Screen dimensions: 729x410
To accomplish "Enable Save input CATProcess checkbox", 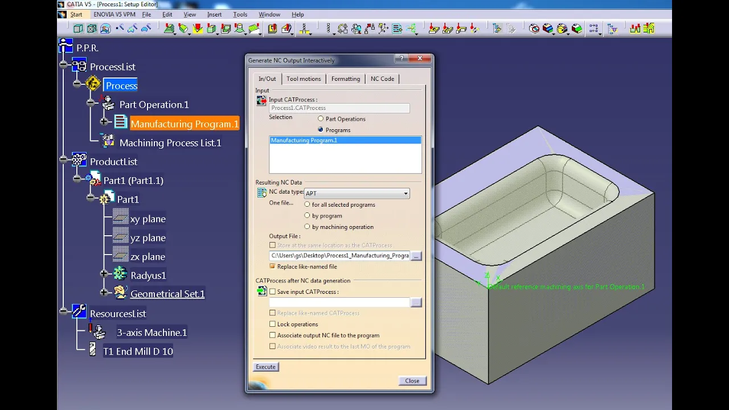I will tap(272, 292).
